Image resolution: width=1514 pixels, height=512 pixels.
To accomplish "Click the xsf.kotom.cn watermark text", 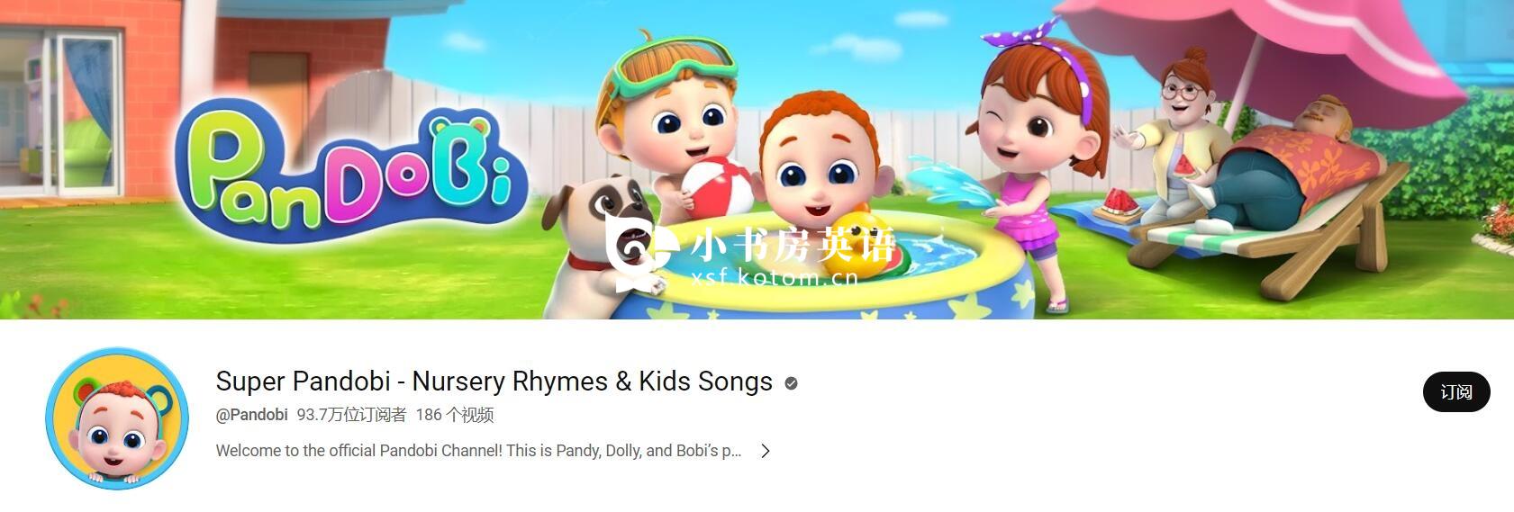I will 775,277.
